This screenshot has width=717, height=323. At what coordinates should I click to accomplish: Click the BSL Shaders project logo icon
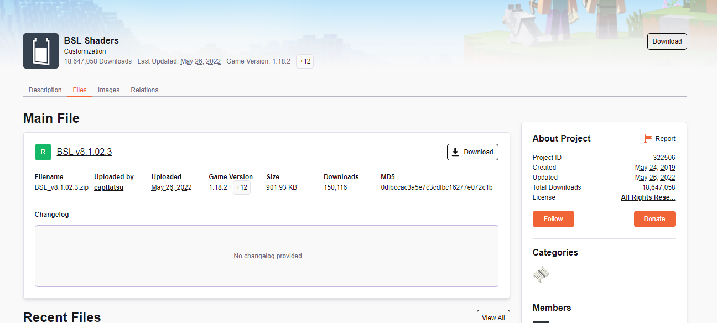[x=41, y=51]
